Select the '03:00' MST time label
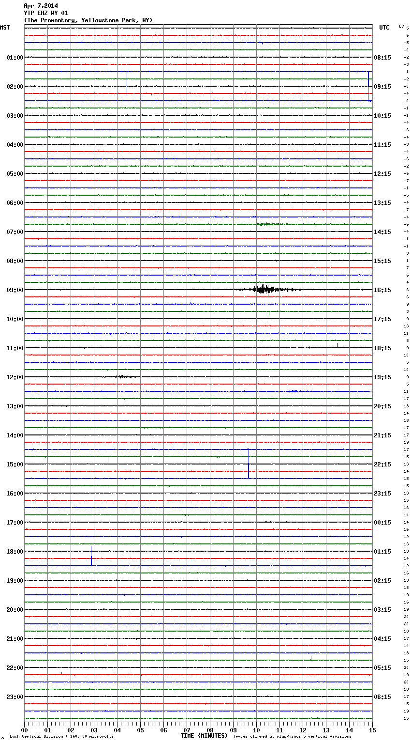Screen dimensions: 411x743 click(15, 116)
